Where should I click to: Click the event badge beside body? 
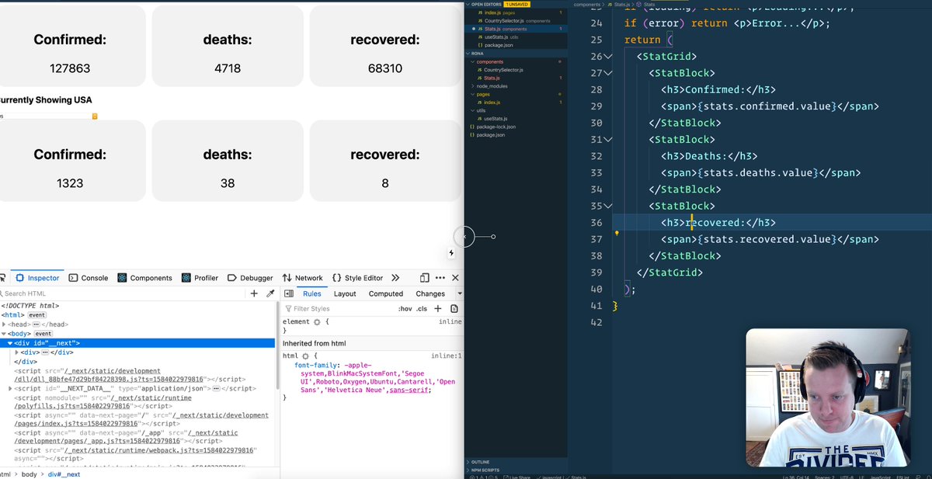[x=43, y=333]
